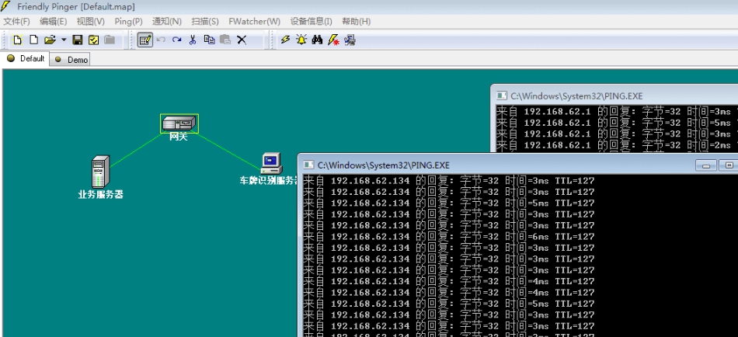Click the copy icon in toolbar

coord(209,40)
